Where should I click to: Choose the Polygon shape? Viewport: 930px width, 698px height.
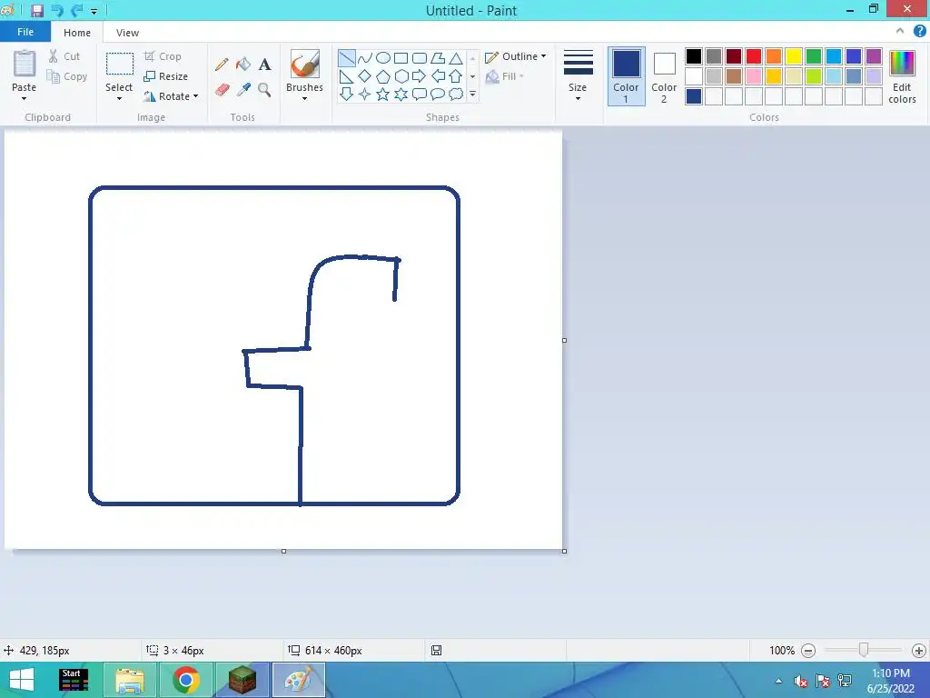(438, 58)
